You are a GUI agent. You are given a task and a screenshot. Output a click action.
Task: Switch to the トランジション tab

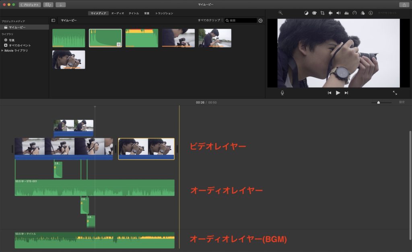pos(164,13)
